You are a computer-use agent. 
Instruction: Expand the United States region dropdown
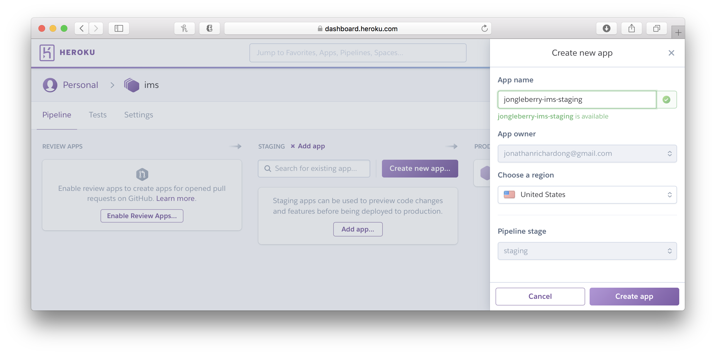(587, 195)
